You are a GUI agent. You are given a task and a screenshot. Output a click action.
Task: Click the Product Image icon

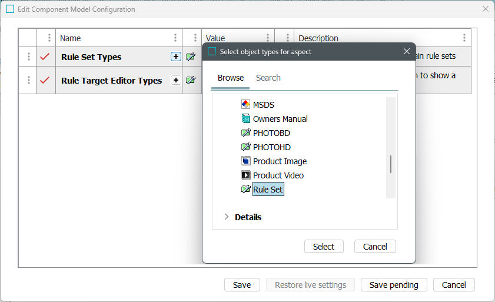(x=246, y=161)
